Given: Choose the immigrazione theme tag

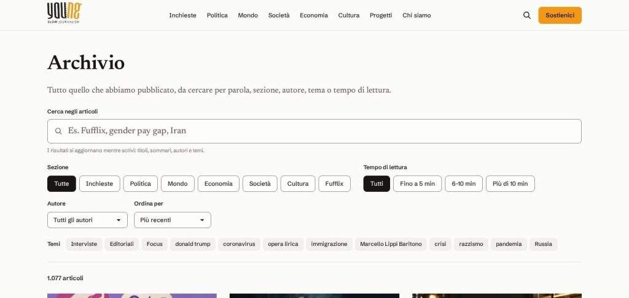Looking at the screenshot, I should click(x=329, y=244).
